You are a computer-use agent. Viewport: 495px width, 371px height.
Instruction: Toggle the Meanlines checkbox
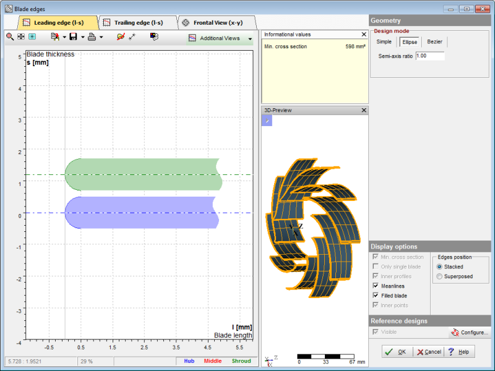[376, 286]
